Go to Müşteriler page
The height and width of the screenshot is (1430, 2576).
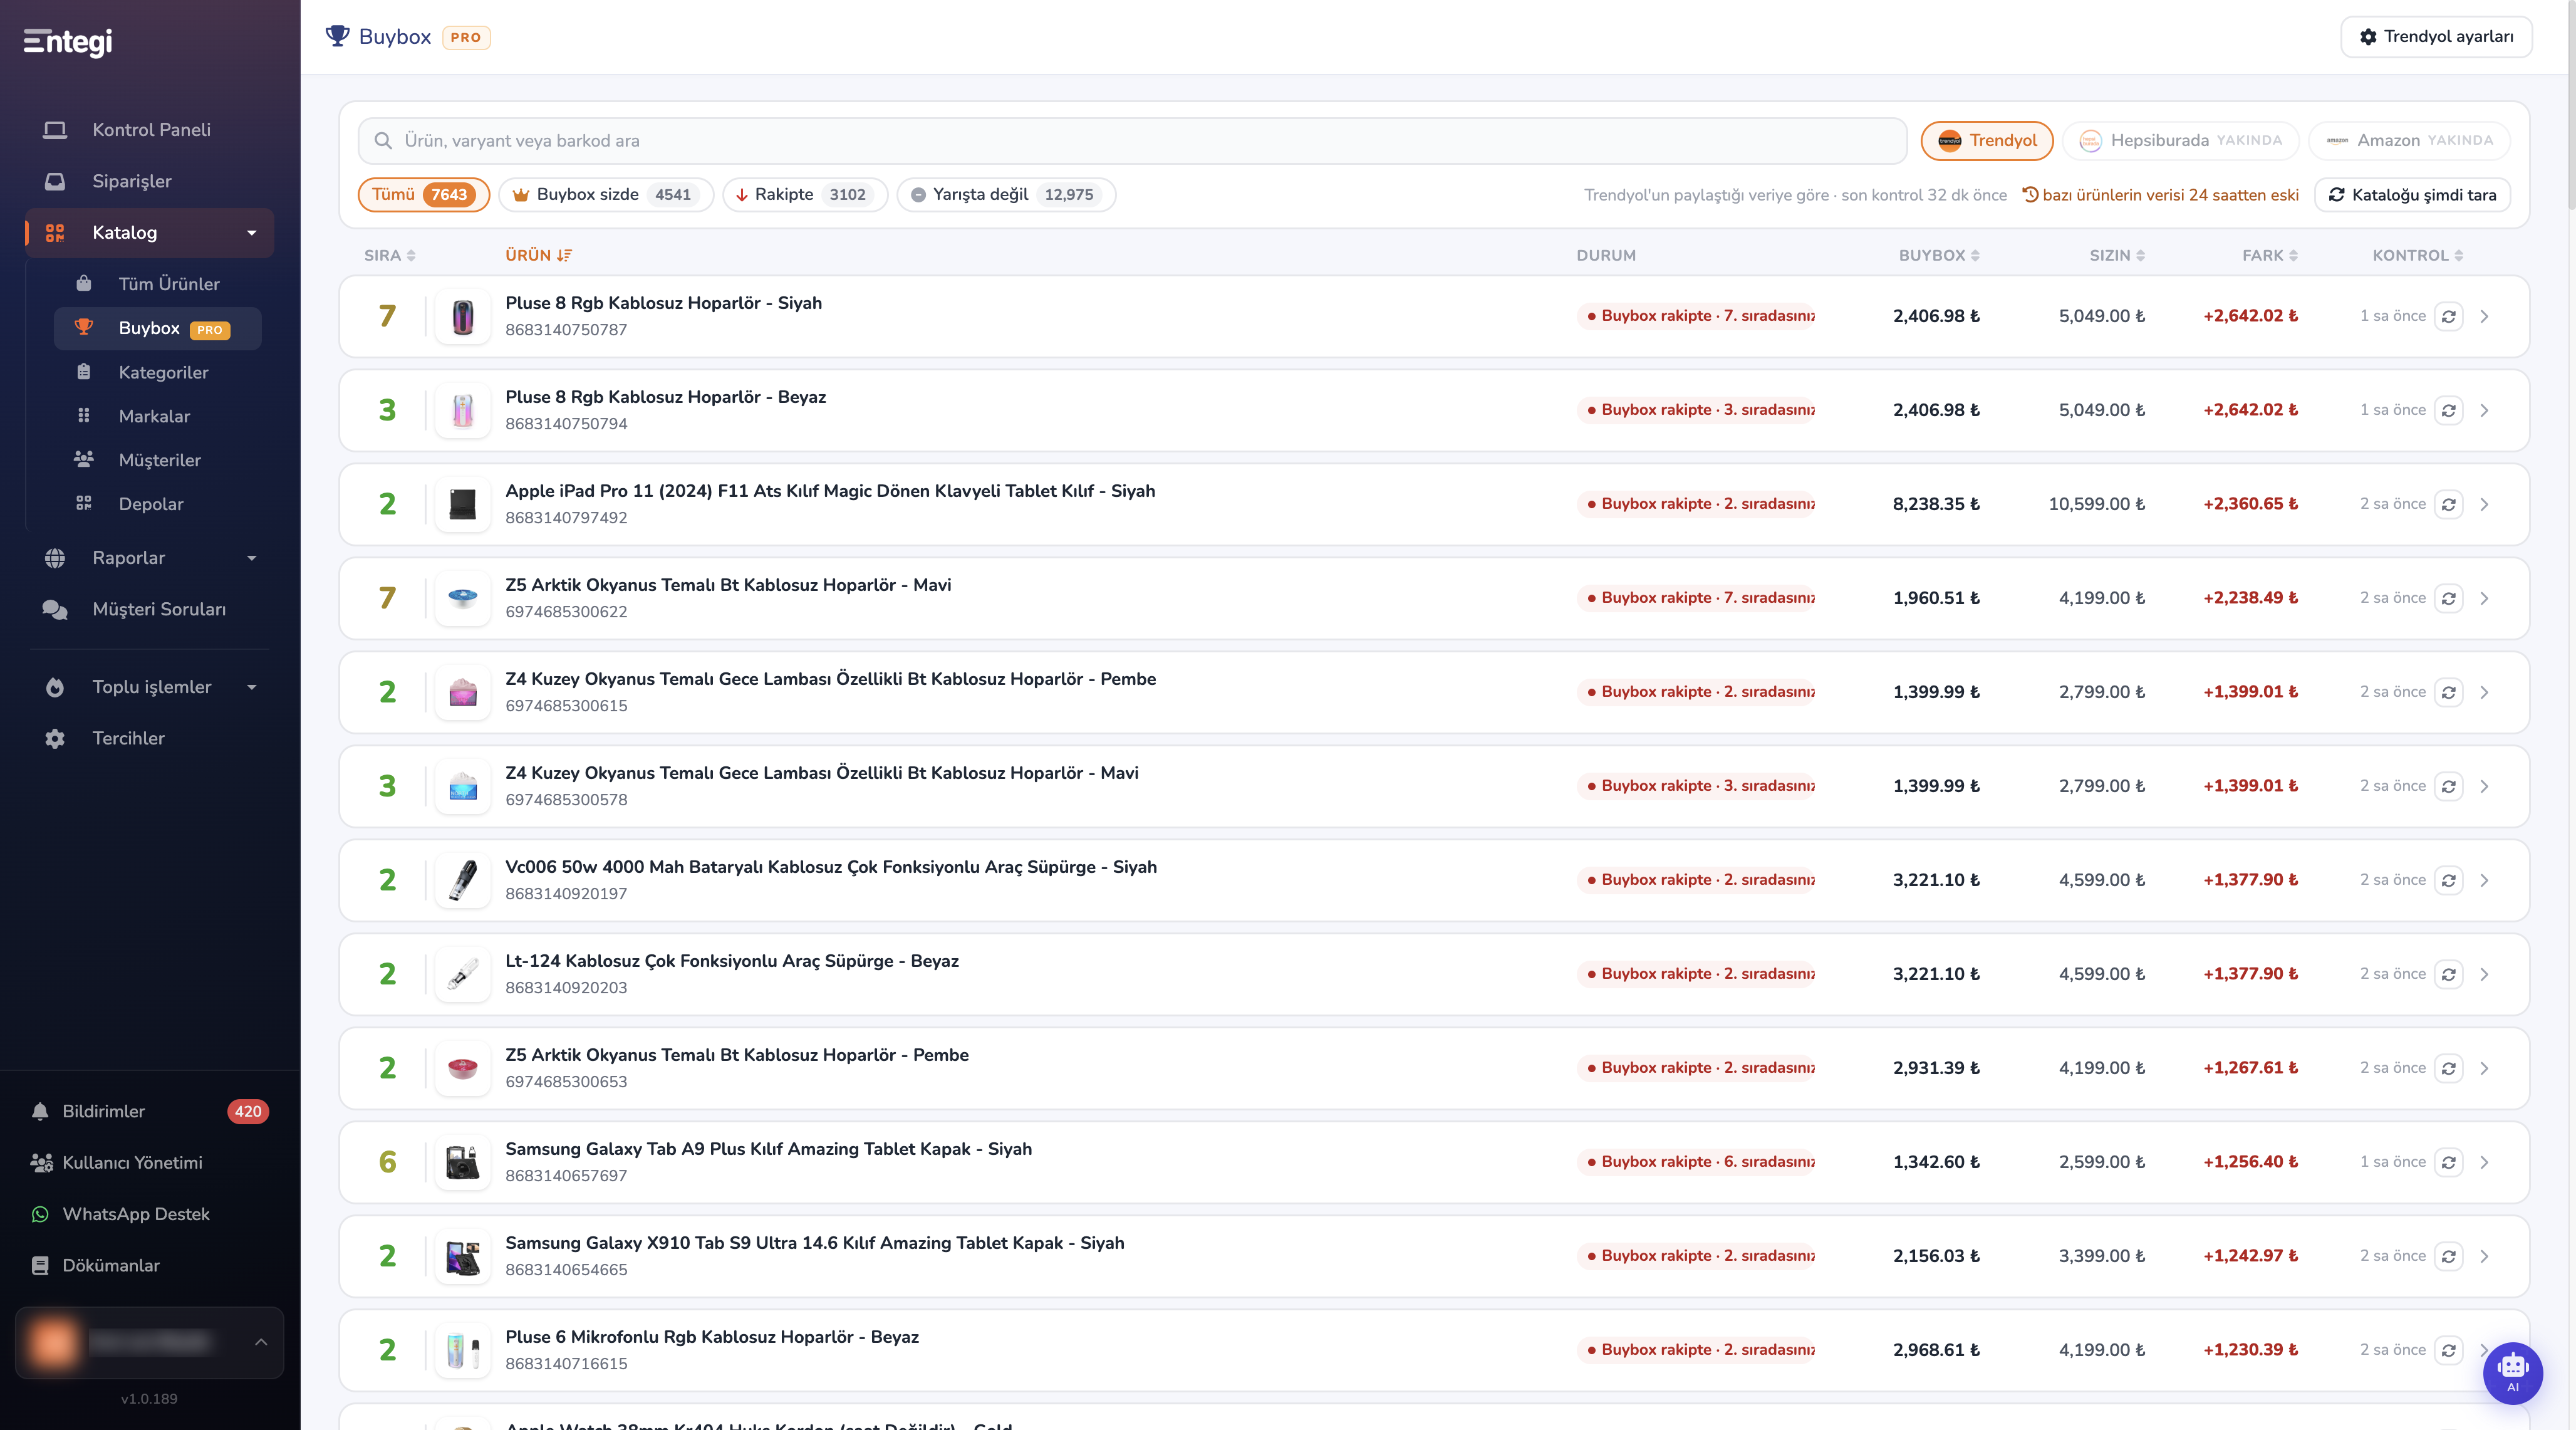click(x=160, y=460)
